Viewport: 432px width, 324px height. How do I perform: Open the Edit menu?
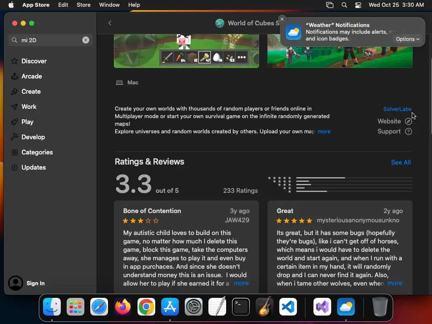63,5
